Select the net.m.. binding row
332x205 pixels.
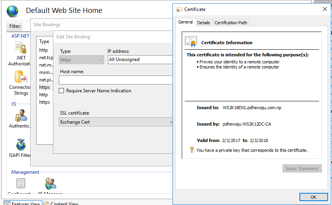coord(45,65)
